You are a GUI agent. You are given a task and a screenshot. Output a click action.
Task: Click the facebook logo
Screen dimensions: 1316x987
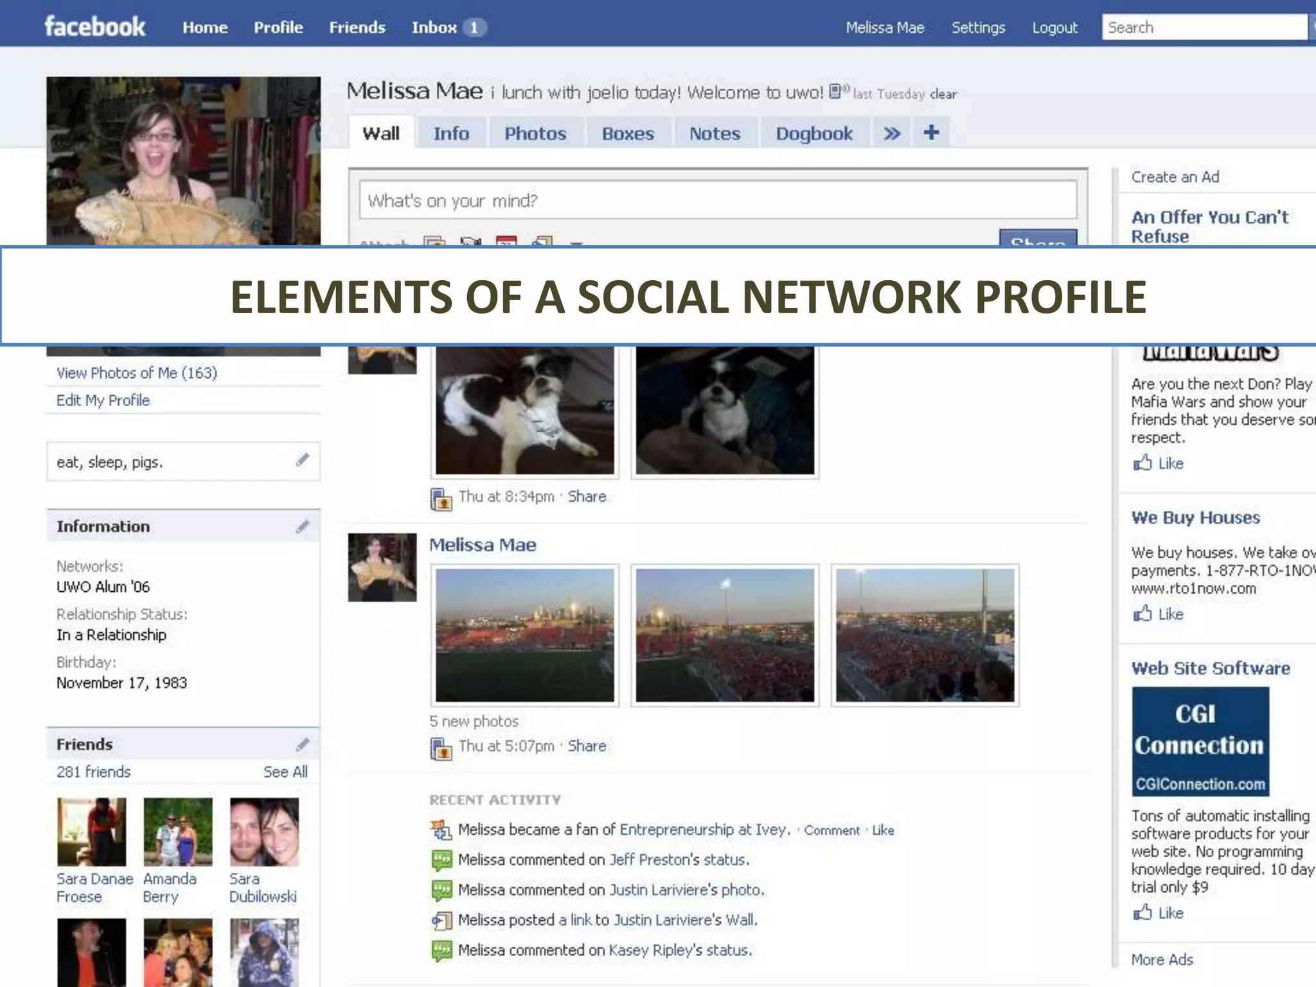pyautogui.click(x=94, y=27)
